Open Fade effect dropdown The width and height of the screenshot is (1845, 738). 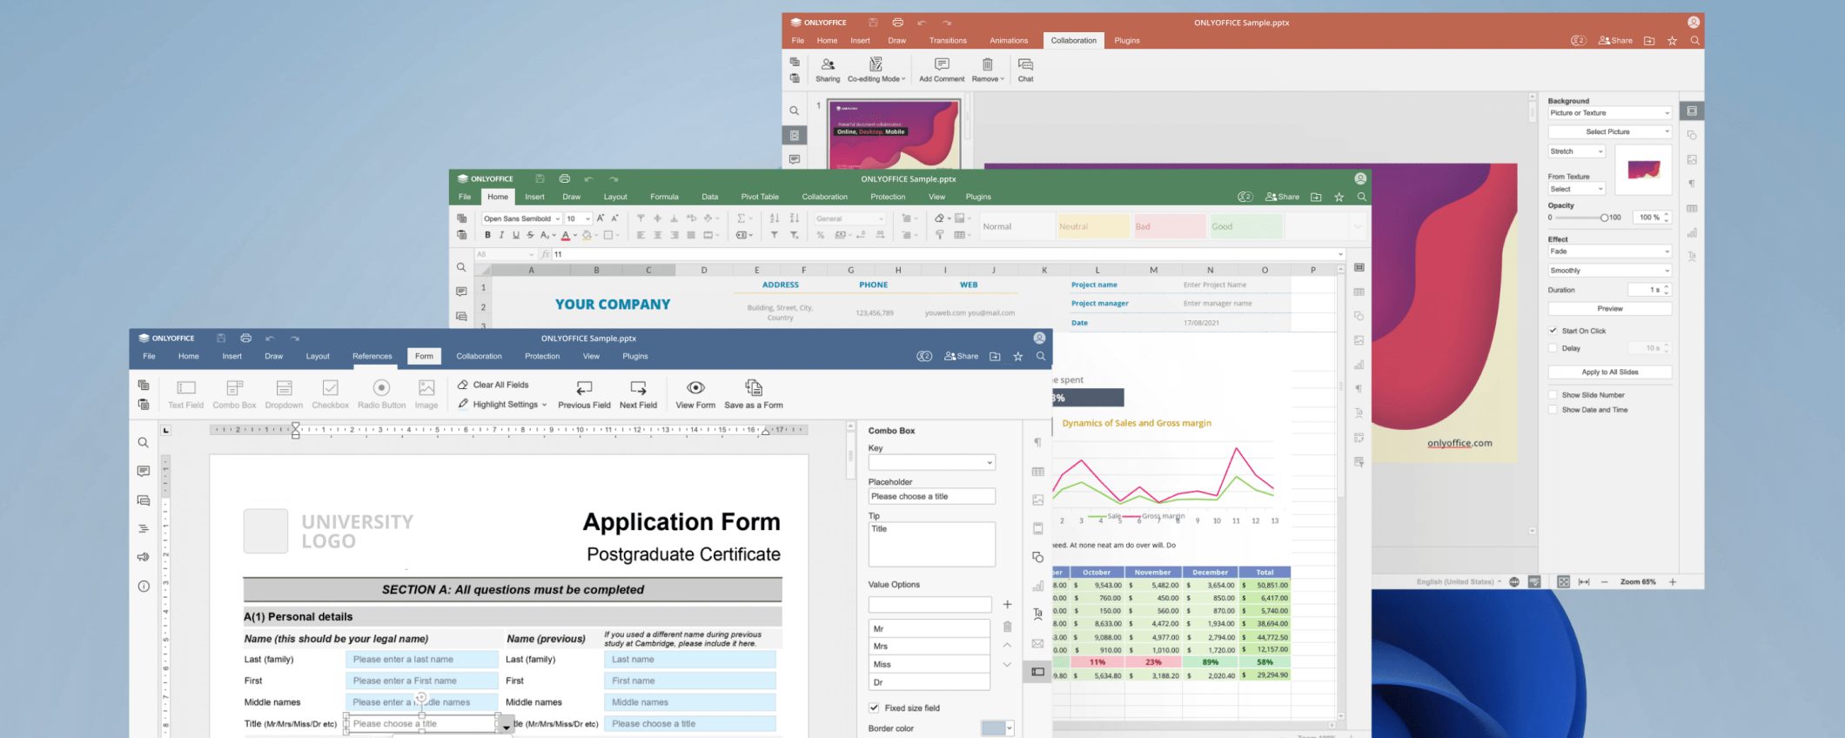coord(1609,252)
